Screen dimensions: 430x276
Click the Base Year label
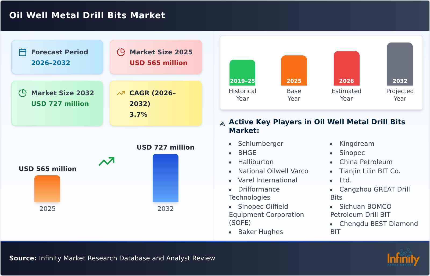[294, 95]
